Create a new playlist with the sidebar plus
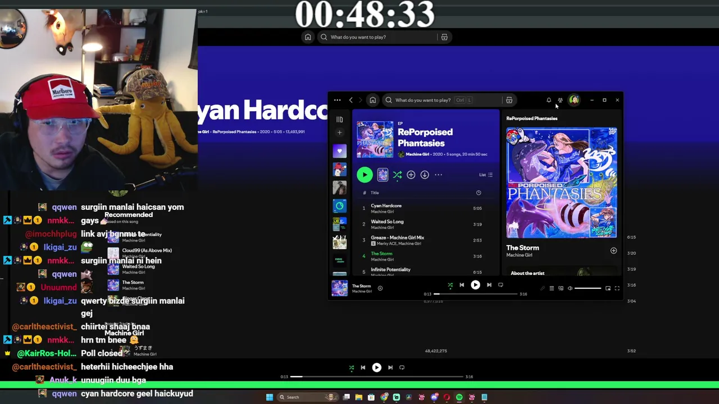The height and width of the screenshot is (404, 719). click(x=339, y=132)
